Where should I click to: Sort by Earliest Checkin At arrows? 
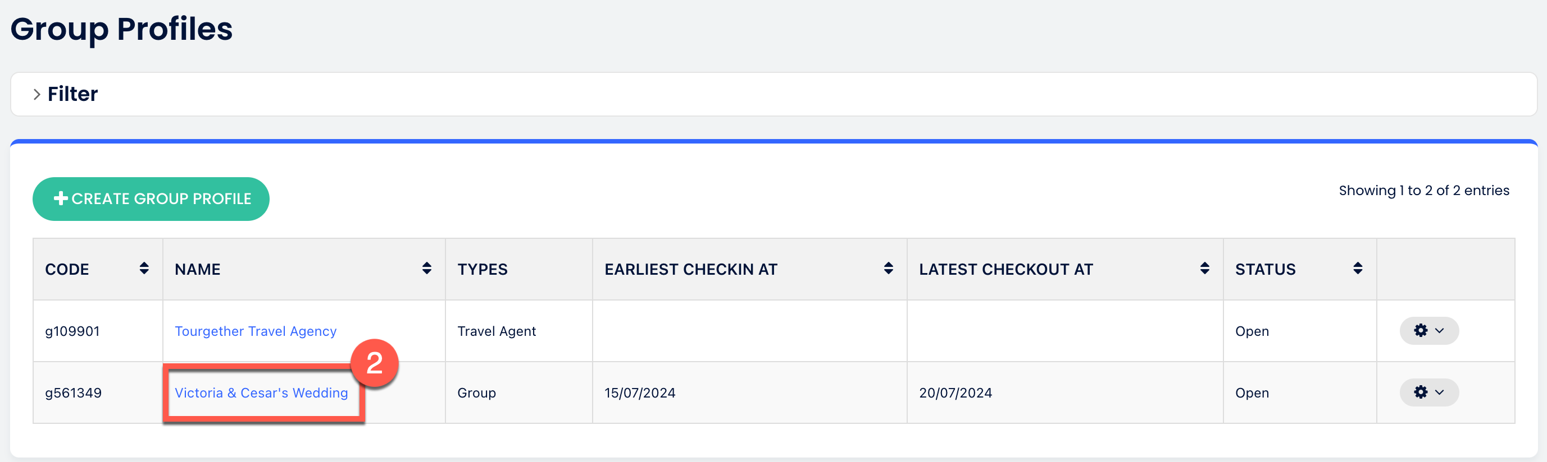coord(888,269)
